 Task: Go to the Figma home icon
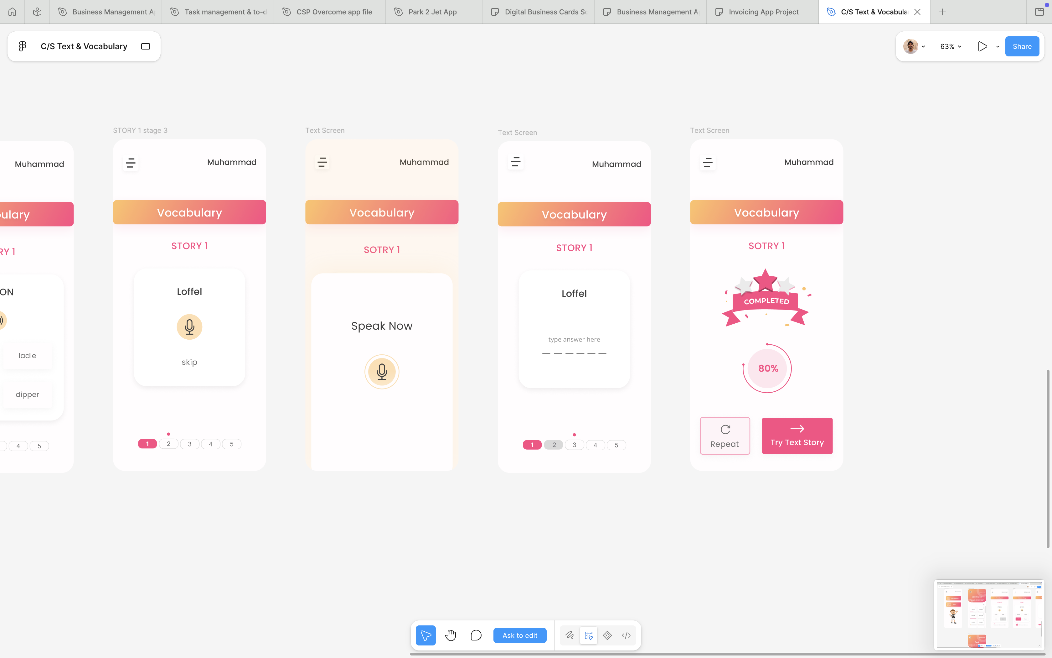click(x=12, y=12)
